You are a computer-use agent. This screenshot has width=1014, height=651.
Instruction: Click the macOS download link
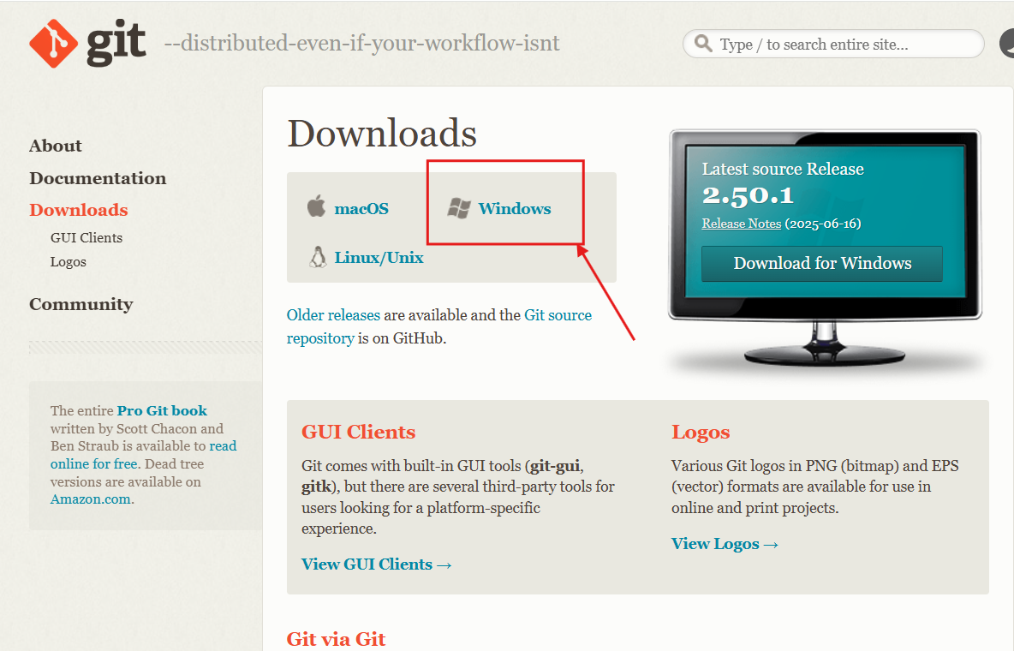click(361, 208)
